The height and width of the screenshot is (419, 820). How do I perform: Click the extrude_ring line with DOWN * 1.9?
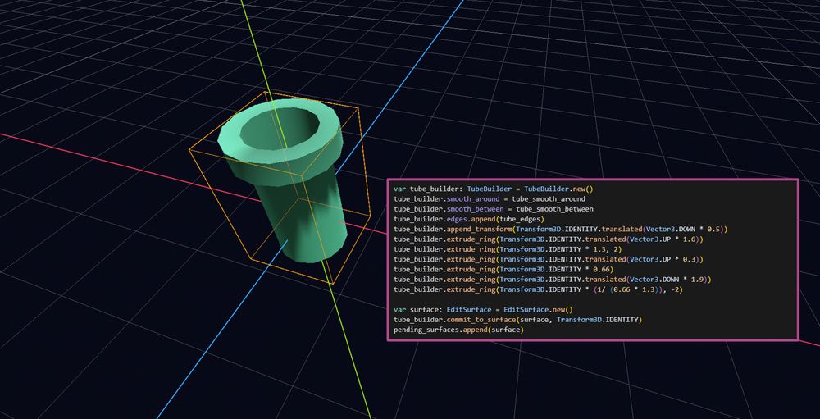pos(553,280)
